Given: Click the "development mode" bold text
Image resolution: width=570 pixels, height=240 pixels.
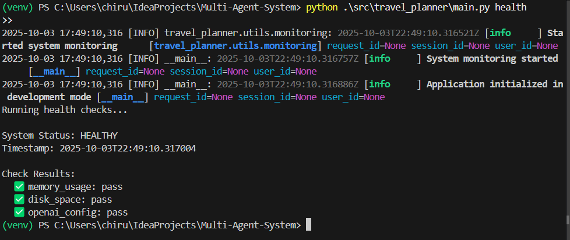Looking at the screenshot, I should (x=49, y=97).
